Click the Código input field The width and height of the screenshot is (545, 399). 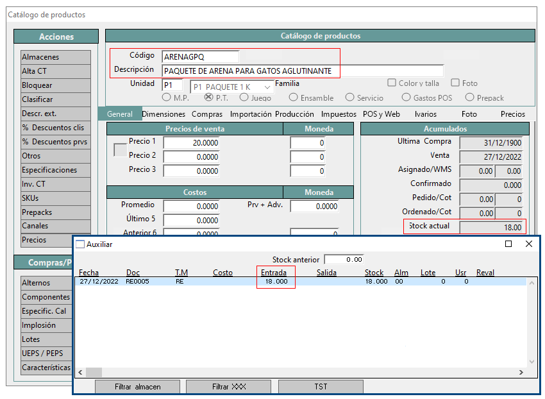pos(201,56)
